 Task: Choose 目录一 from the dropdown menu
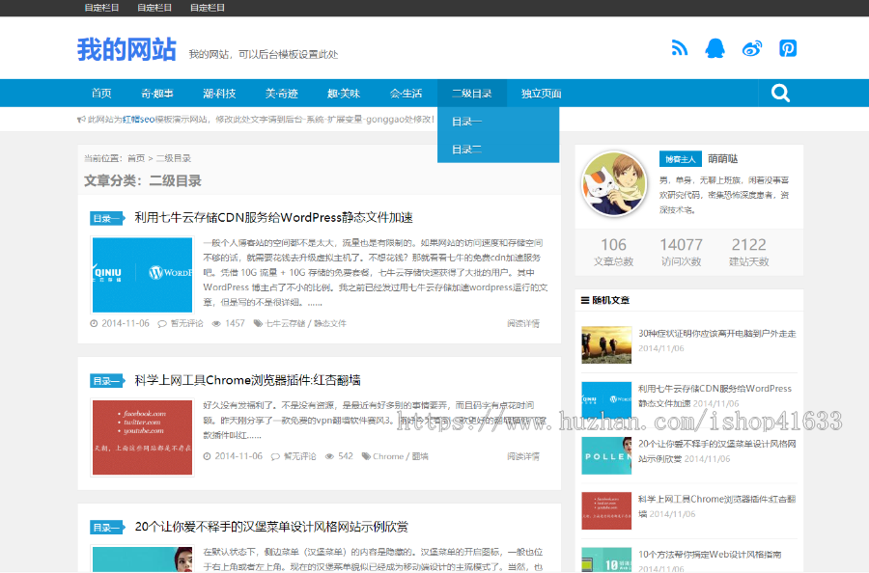(498, 122)
